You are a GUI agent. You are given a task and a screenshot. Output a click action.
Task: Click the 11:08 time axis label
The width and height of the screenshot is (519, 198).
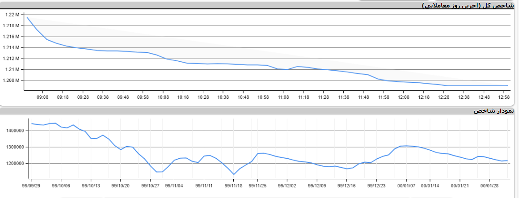[x=283, y=97]
